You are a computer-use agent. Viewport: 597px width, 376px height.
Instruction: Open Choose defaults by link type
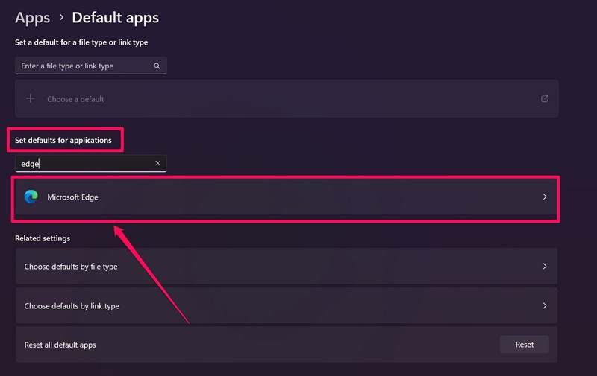coord(72,306)
